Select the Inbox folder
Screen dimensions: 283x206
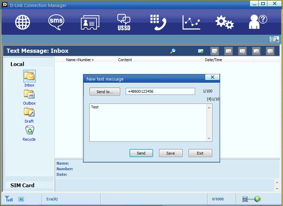pos(30,79)
